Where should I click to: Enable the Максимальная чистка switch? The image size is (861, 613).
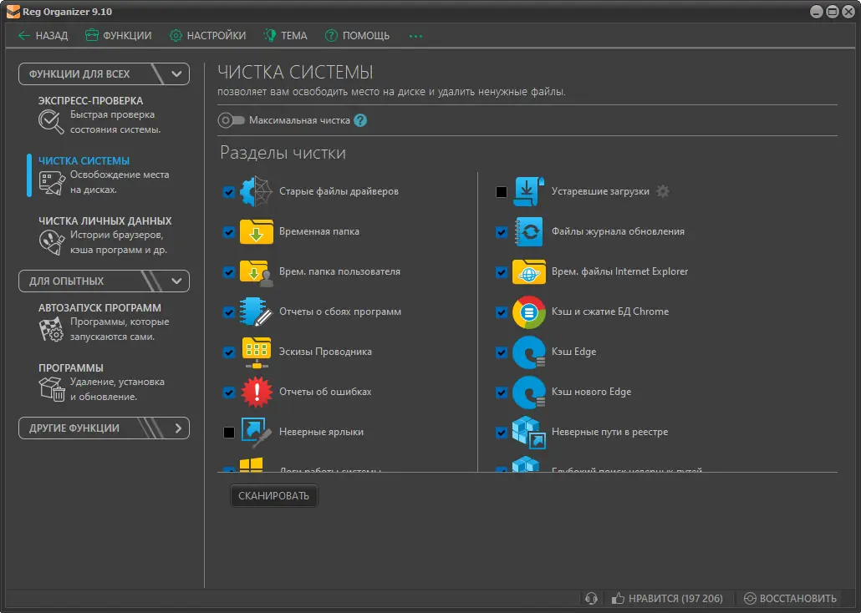tap(231, 120)
